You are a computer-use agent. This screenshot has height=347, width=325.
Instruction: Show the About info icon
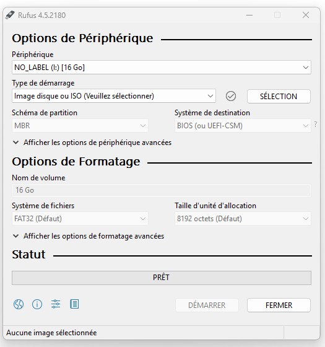[37, 304]
